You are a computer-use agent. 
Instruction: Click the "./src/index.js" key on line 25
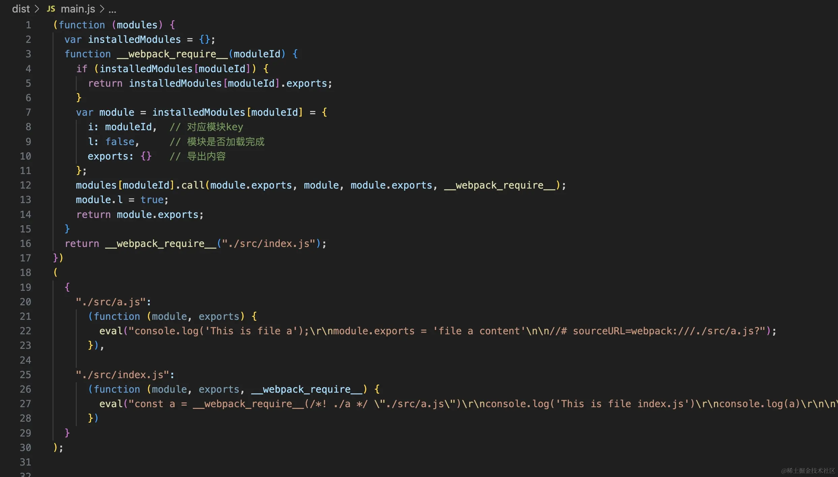tap(122, 375)
